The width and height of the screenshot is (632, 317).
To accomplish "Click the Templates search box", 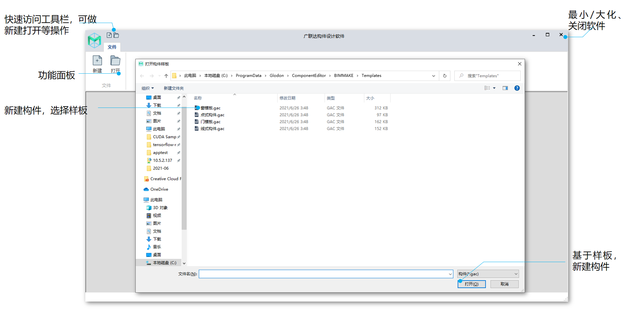I will pyautogui.click(x=487, y=76).
